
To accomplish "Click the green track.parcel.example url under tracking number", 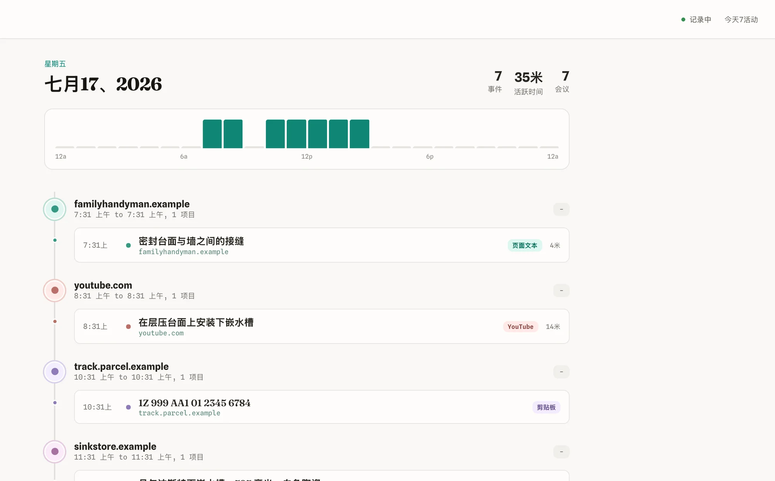I will [x=179, y=413].
